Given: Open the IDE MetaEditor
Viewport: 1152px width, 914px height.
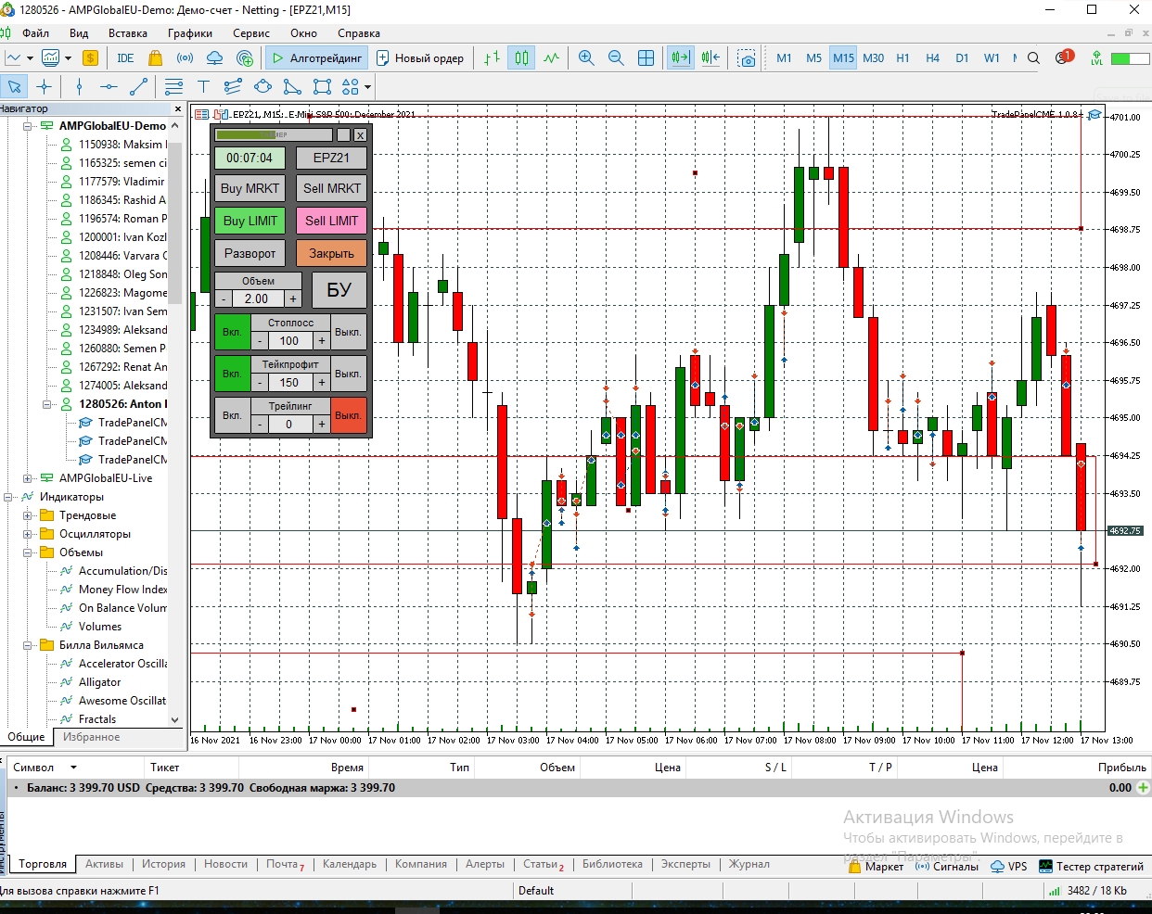Looking at the screenshot, I should 125,57.
